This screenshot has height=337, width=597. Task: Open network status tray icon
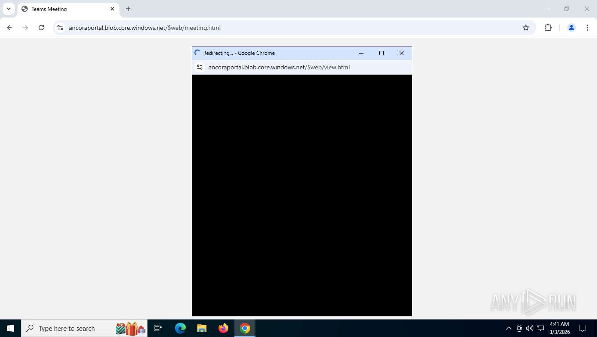[x=540, y=328]
